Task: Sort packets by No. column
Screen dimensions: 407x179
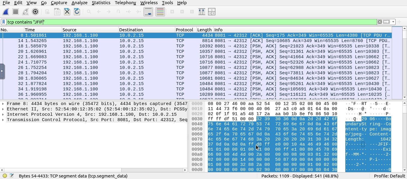Action: click(12, 30)
